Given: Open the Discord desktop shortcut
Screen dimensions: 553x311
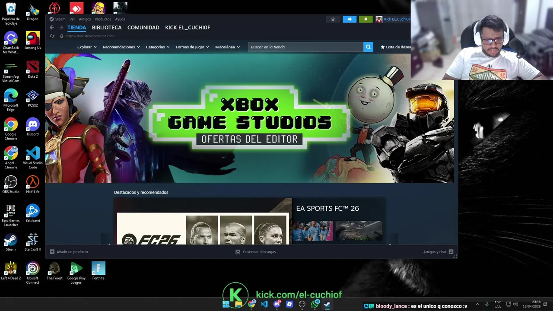Looking at the screenshot, I should pos(32,127).
